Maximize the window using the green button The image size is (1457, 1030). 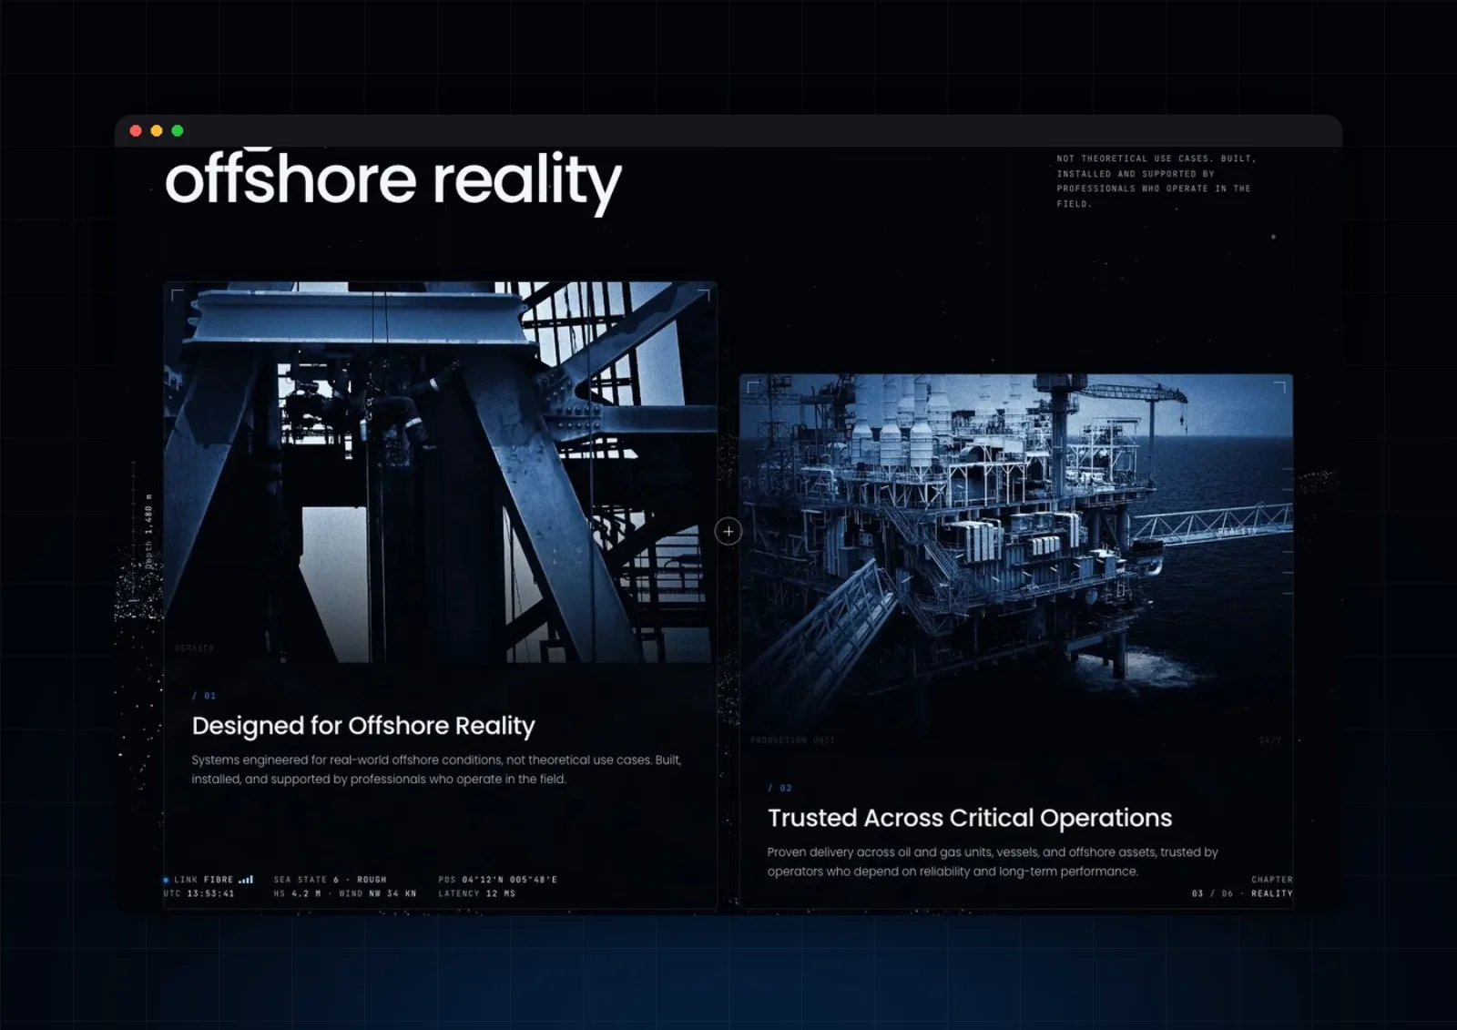(178, 131)
